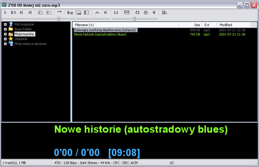Click the Ulubione star icon

click(x=11, y=39)
